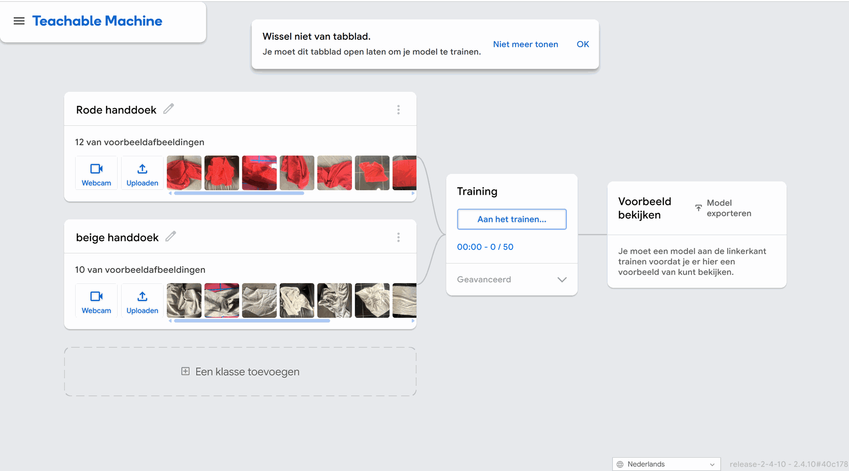Click the beige handdoek thumbnail scrollbar
This screenshot has height=471, width=849.
[252, 321]
